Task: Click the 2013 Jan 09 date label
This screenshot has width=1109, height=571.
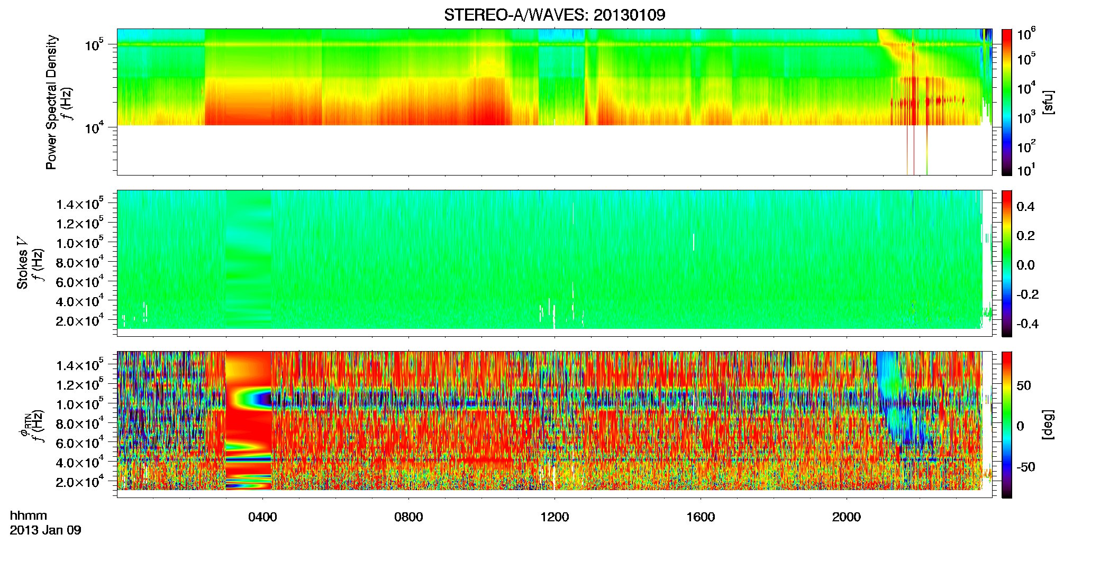Action: pos(46,530)
